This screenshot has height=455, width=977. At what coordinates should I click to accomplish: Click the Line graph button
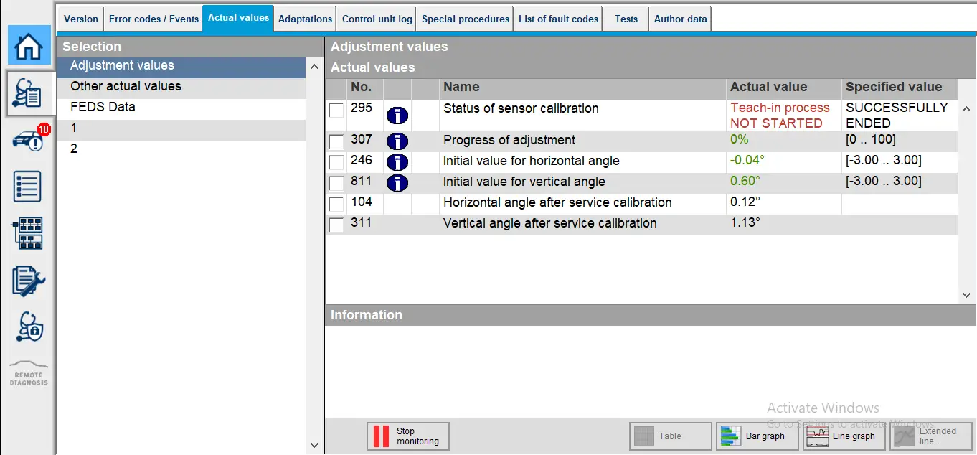coord(844,436)
